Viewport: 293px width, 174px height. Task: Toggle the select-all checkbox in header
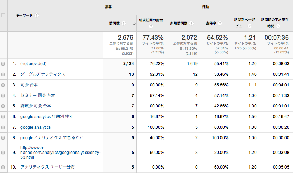[3, 15]
